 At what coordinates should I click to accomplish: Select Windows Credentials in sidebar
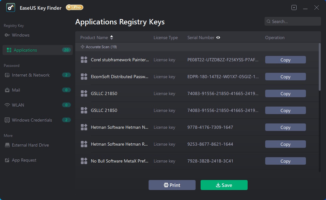tap(32, 120)
